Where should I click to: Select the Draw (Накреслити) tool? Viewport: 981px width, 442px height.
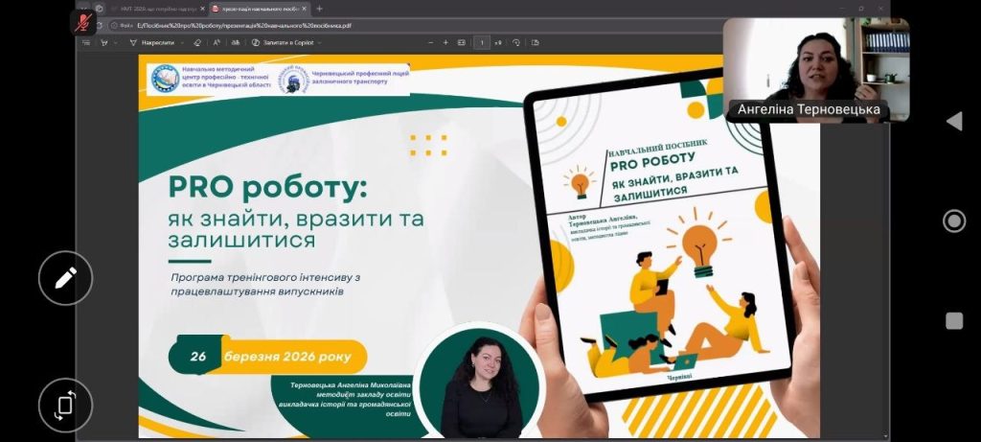click(x=153, y=42)
